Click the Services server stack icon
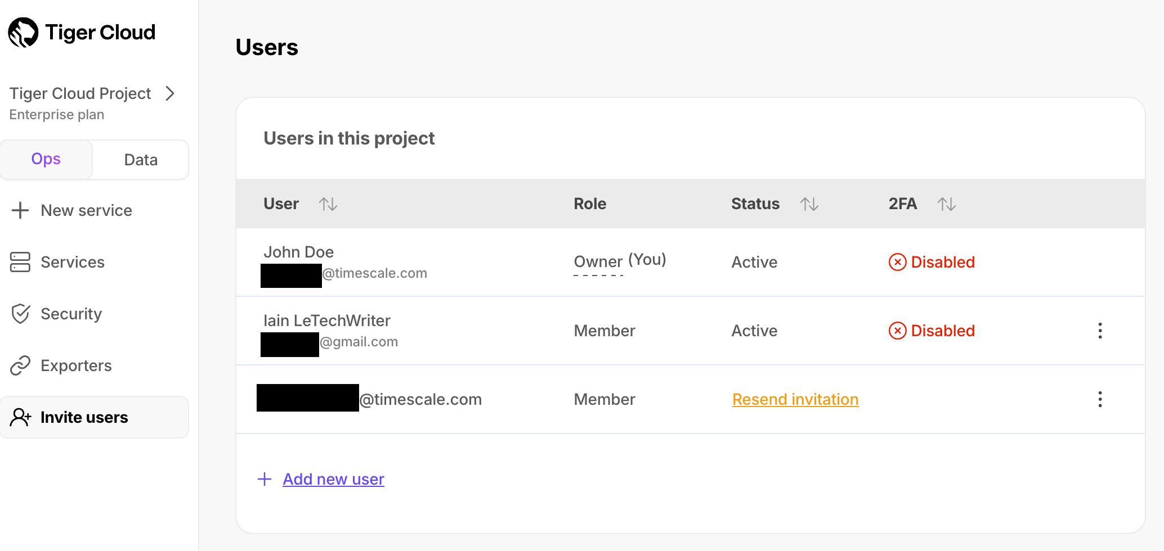Viewport: 1164px width, 551px height. click(20, 262)
